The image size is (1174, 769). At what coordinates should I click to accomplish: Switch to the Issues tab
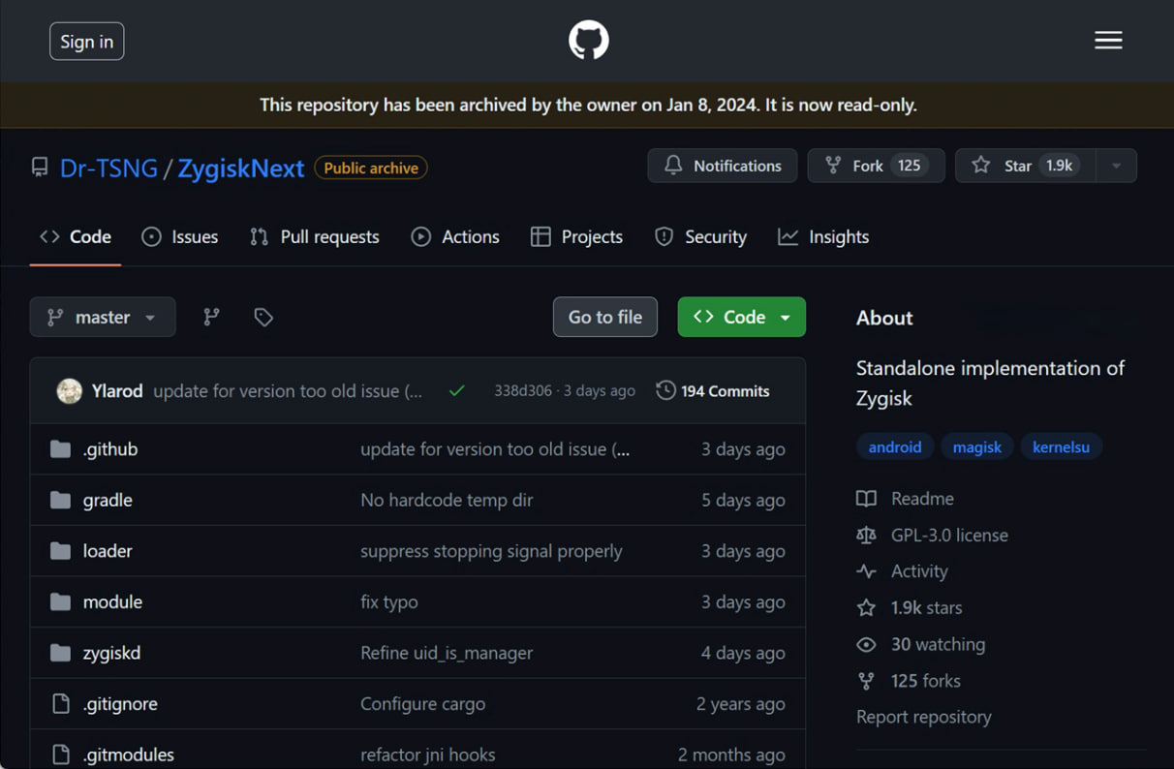tap(180, 237)
